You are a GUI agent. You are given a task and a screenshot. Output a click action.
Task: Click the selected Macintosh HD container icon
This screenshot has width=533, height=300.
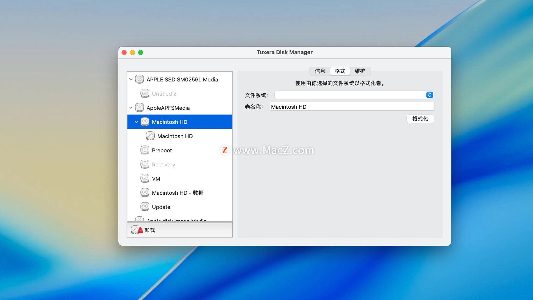145,122
